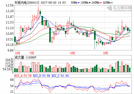Click the blue 5PMA legend color swatch
This screenshot has height=94, width=134.
(79, 3)
